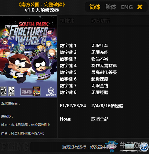Close the trainer with yellow X

click(140, 7)
